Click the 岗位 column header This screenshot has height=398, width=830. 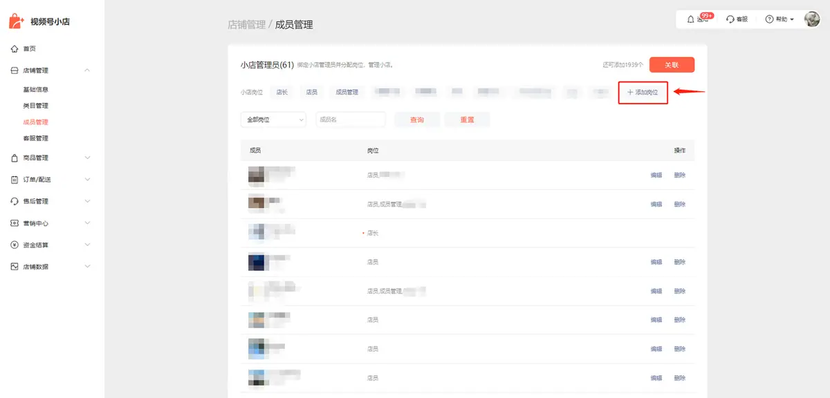[x=373, y=151]
